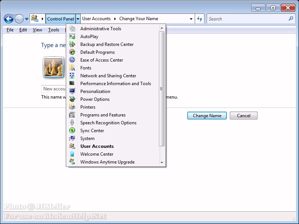Image resolution: width=299 pixels, height=224 pixels.
Task: Click Control Panel in the breadcrumb
Action: pos(61,19)
